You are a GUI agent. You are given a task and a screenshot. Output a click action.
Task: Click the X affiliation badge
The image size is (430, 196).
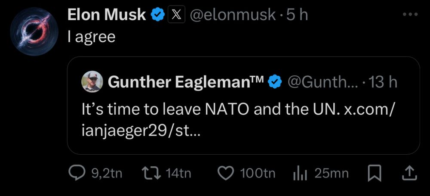(x=176, y=15)
